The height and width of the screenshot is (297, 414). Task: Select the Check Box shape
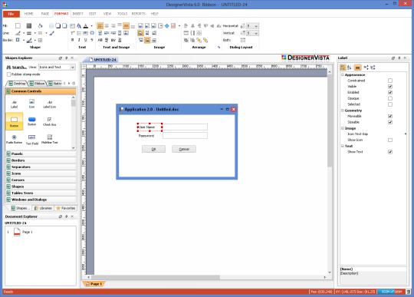pyautogui.click(x=49, y=121)
